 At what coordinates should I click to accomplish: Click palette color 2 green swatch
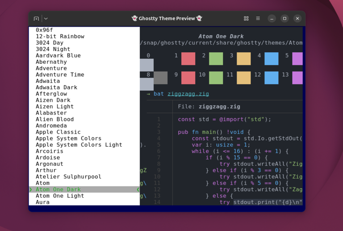click(x=216, y=58)
